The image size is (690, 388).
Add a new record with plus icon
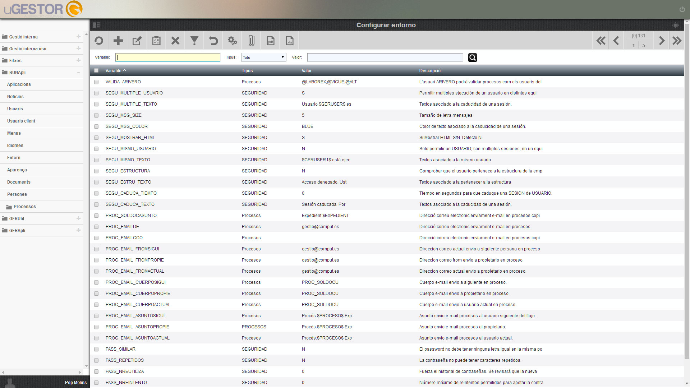click(118, 41)
